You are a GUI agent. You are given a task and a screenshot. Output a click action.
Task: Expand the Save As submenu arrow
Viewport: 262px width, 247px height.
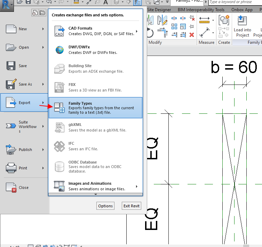pos(43,84)
